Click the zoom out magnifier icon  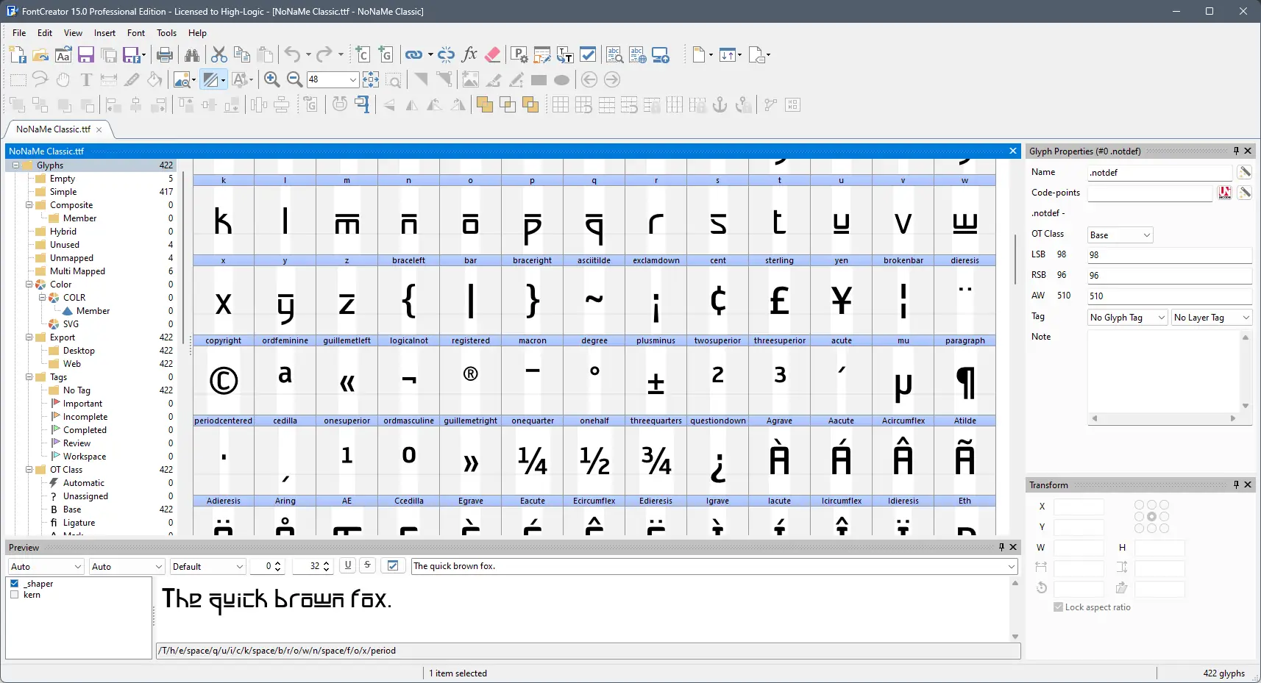[294, 79]
